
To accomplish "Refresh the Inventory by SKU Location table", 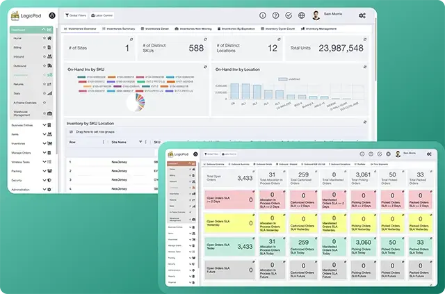I will 365,122.
